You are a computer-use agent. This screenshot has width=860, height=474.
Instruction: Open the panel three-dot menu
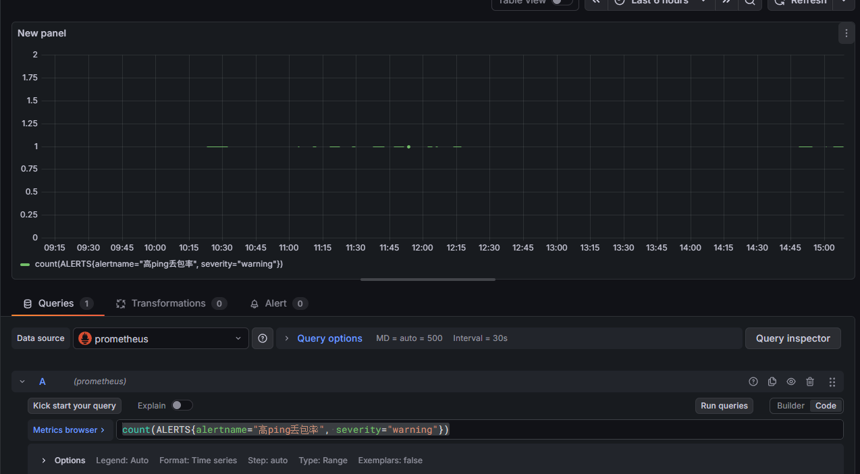pos(846,33)
